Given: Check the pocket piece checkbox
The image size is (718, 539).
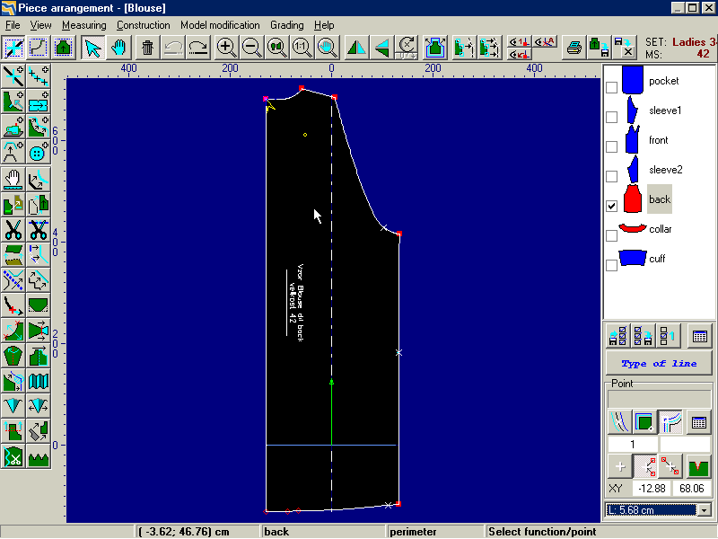Looking at the screenshot, I should [x=611, y=87].
